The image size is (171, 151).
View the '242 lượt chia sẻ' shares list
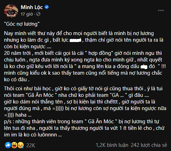pos(149,145)
